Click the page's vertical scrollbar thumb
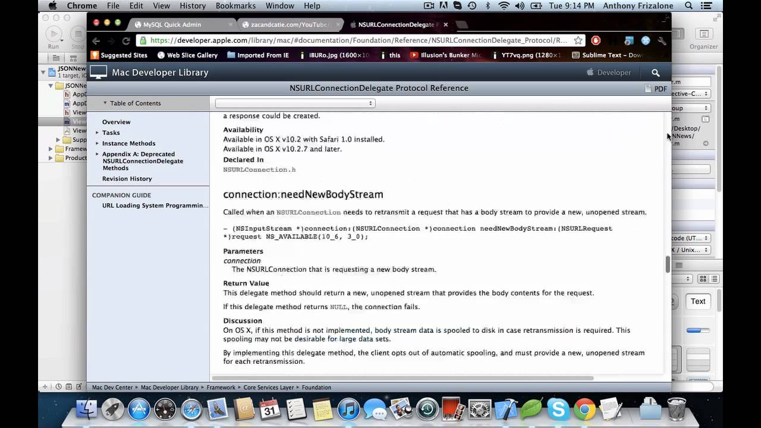761x428 pixels. [x=668, y=265]
